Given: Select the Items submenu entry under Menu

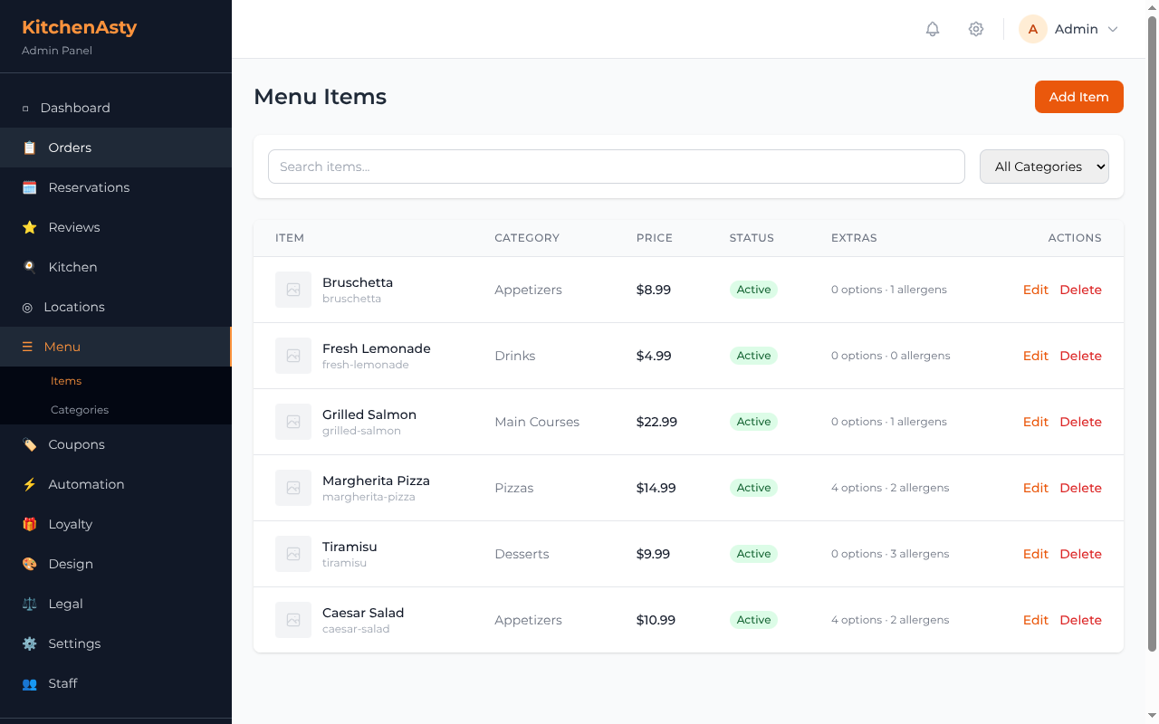Looking at the screenshot, I should point(65,380).
